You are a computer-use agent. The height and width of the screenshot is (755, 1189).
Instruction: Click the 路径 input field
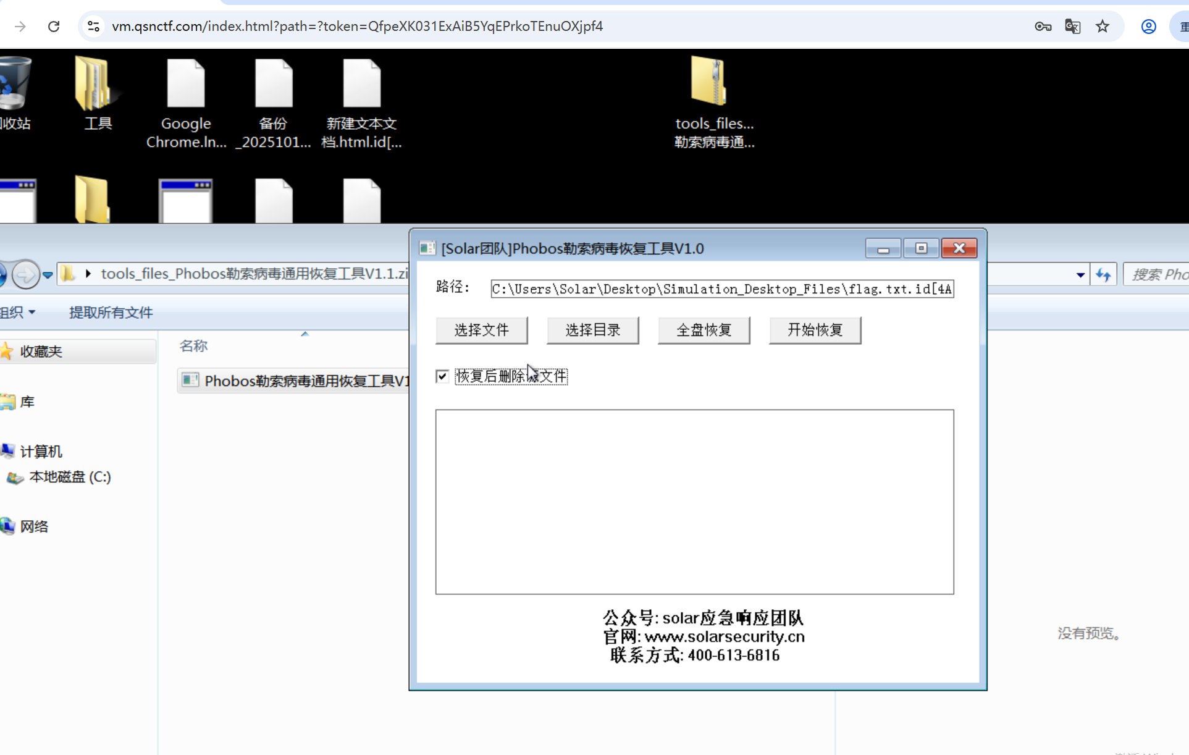tap(721, 289)
